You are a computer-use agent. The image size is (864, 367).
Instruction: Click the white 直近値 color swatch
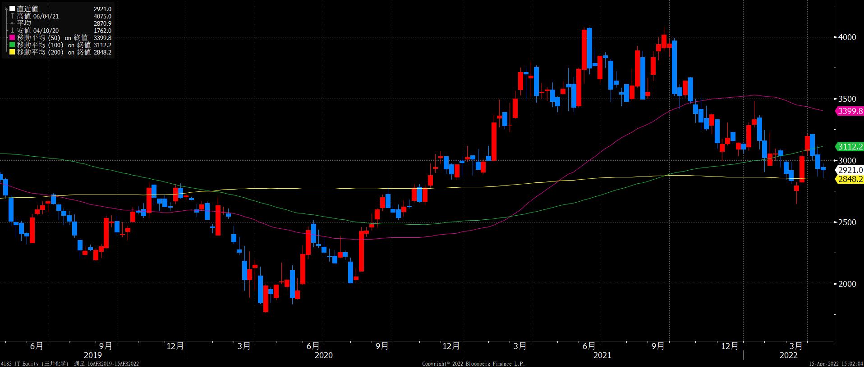[12, 9]
